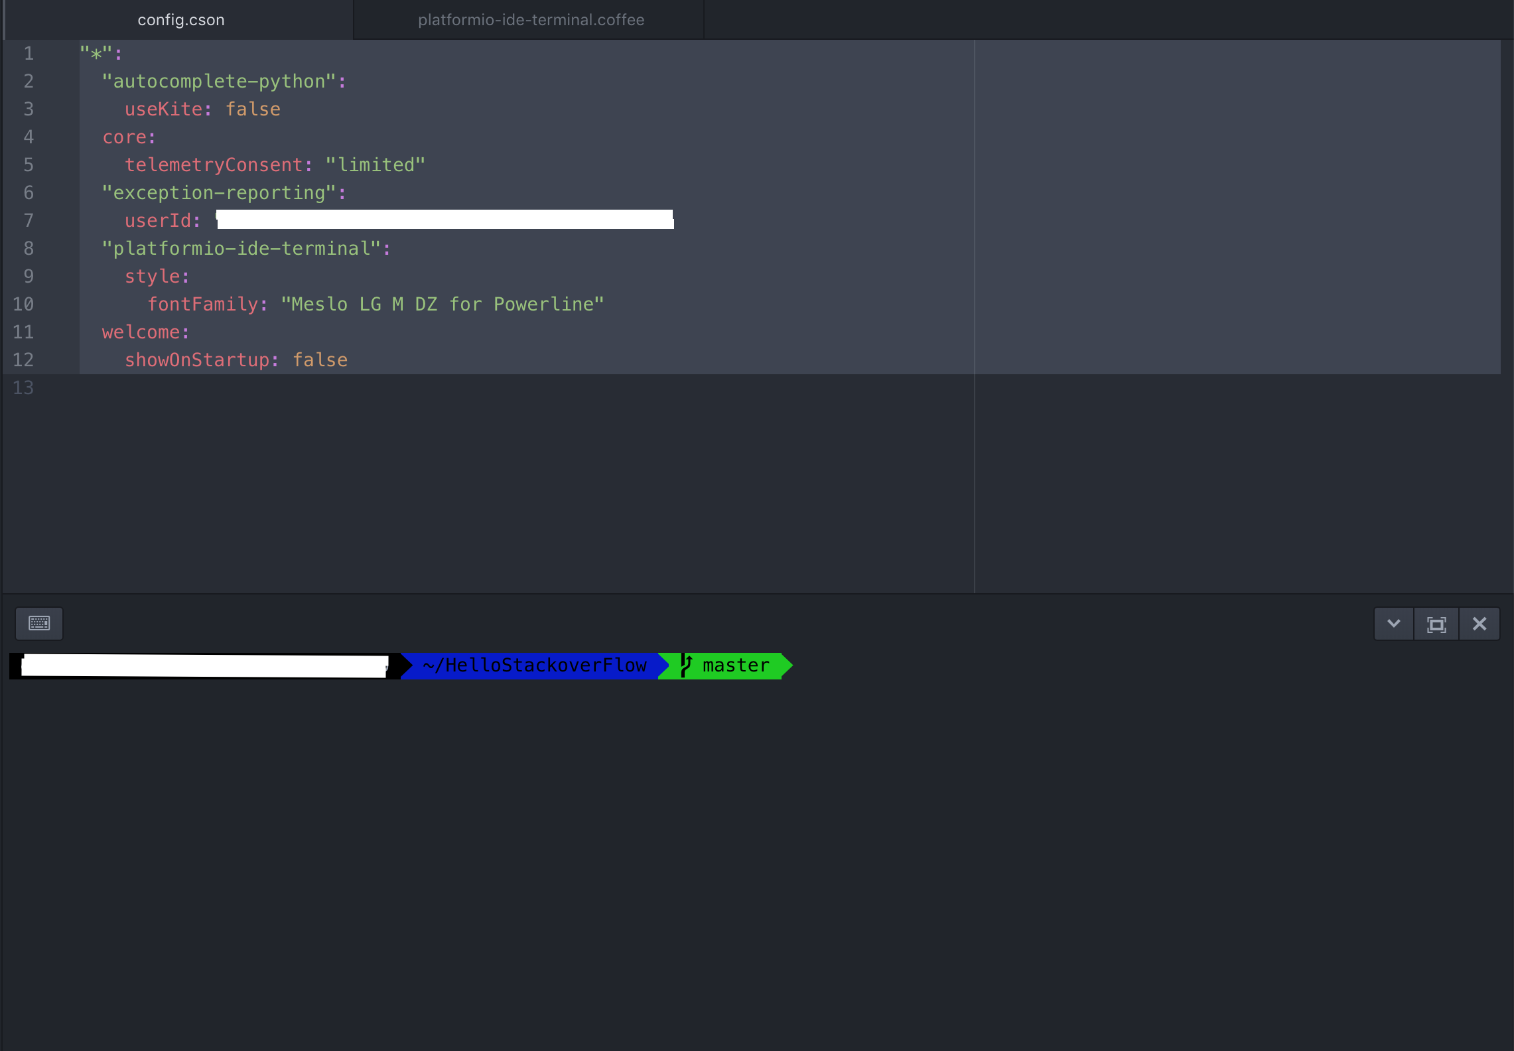Click line number 7 in the gutter
1514x1051 pixels.
[29, 220]
